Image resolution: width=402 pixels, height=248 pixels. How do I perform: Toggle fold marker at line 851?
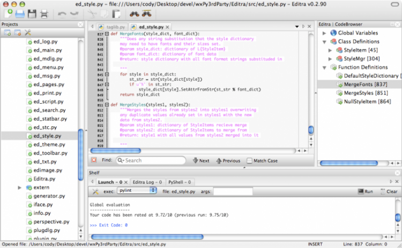pyautogui.click(x=107, y=105)
